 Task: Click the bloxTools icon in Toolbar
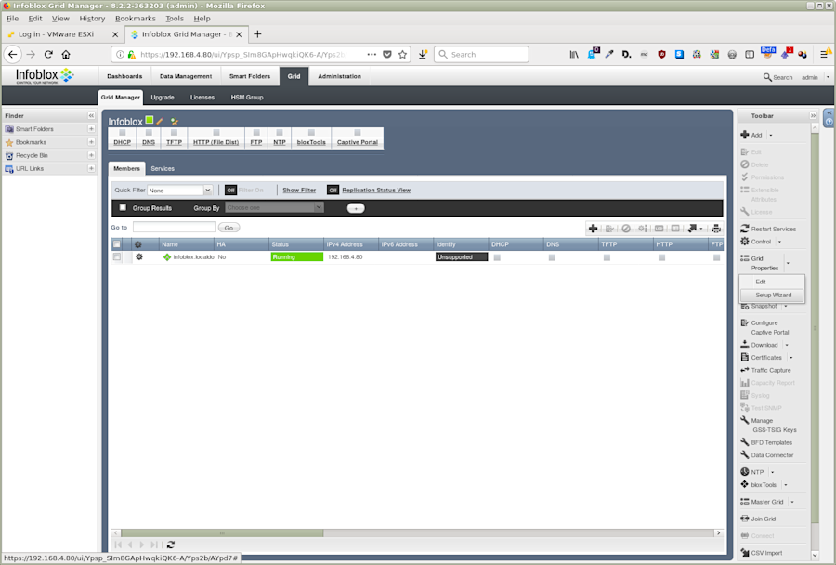click(x=744, y=484)
